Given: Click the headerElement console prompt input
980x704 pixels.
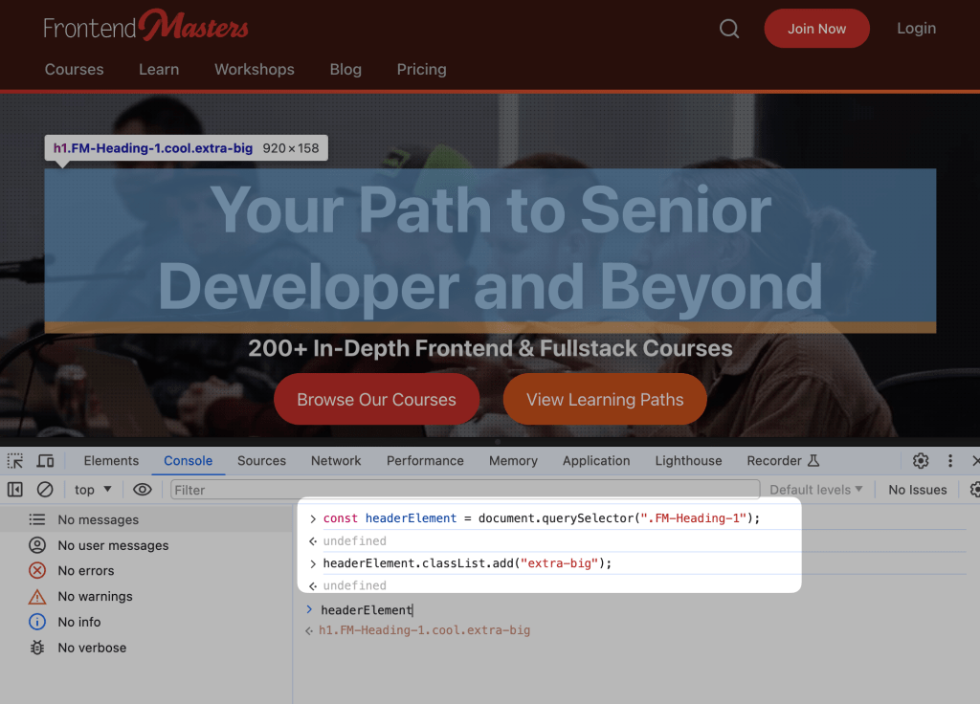Looking at the screenshot, I should [367, 609].
